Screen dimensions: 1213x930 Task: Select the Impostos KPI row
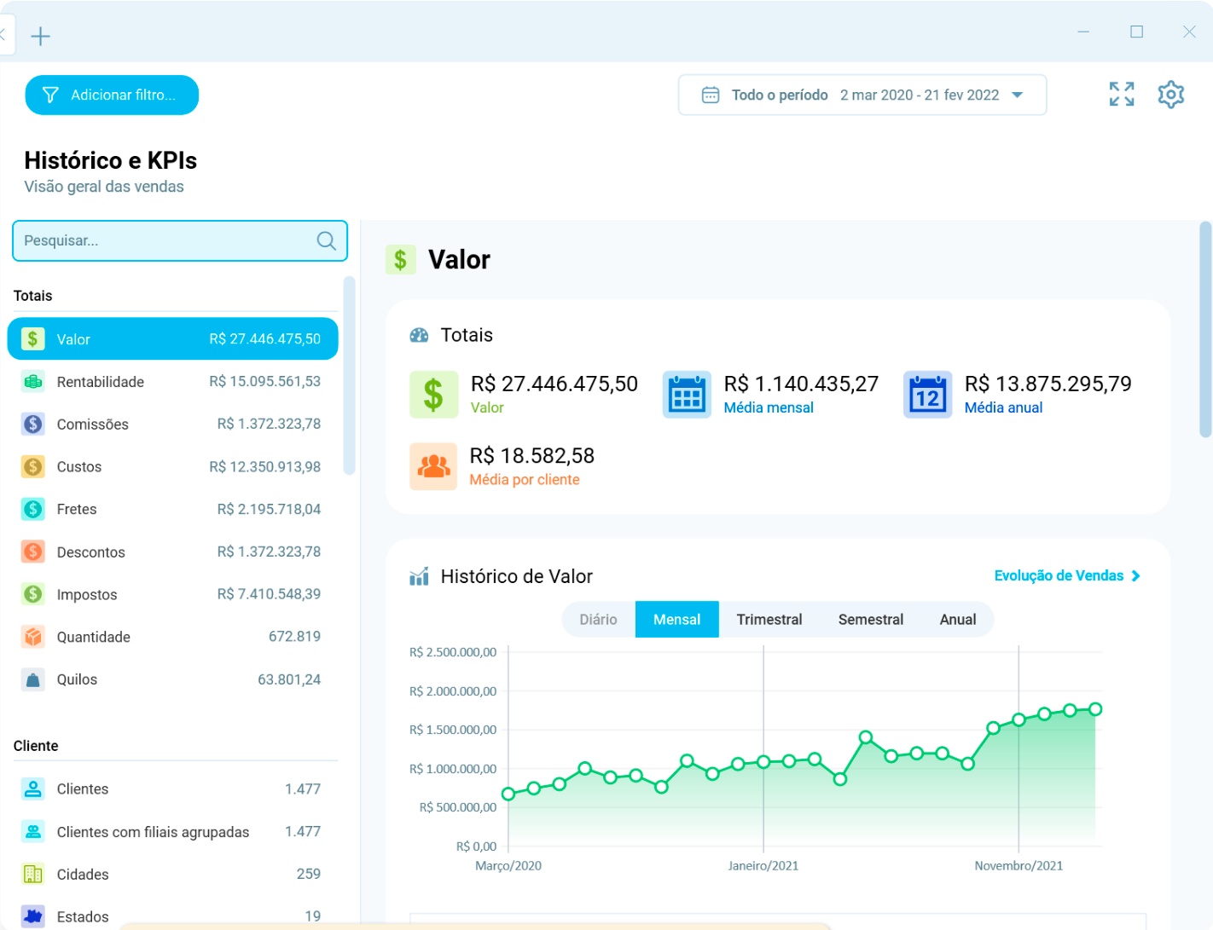click(172, 594)
